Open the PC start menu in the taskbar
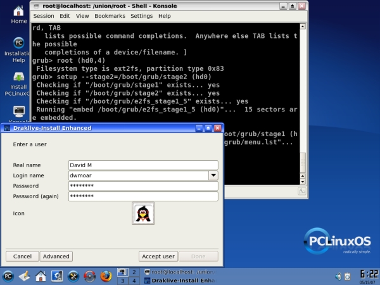The width and height of the screenshot is (380, 285). 8,276
